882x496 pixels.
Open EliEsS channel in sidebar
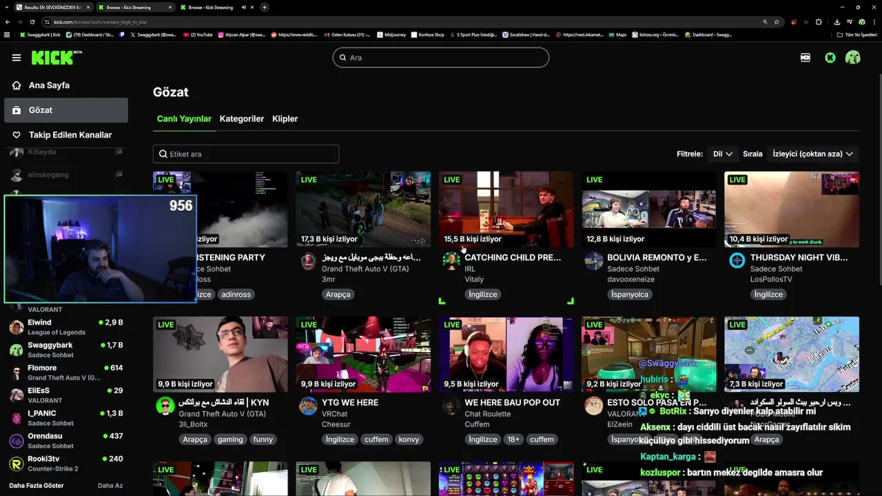65,395
